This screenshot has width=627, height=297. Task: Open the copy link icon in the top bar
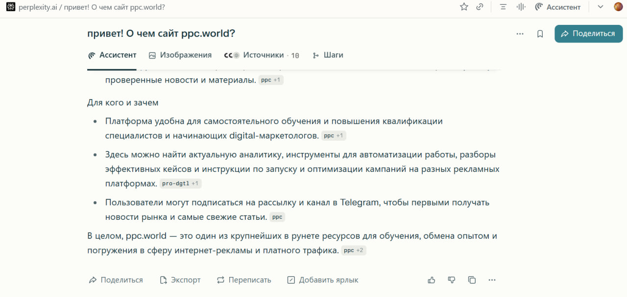point(480,6)
